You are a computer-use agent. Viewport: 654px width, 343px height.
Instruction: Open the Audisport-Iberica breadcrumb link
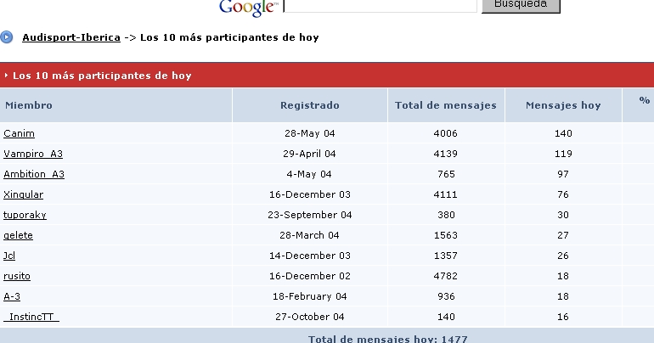click(x=71, y=37)
